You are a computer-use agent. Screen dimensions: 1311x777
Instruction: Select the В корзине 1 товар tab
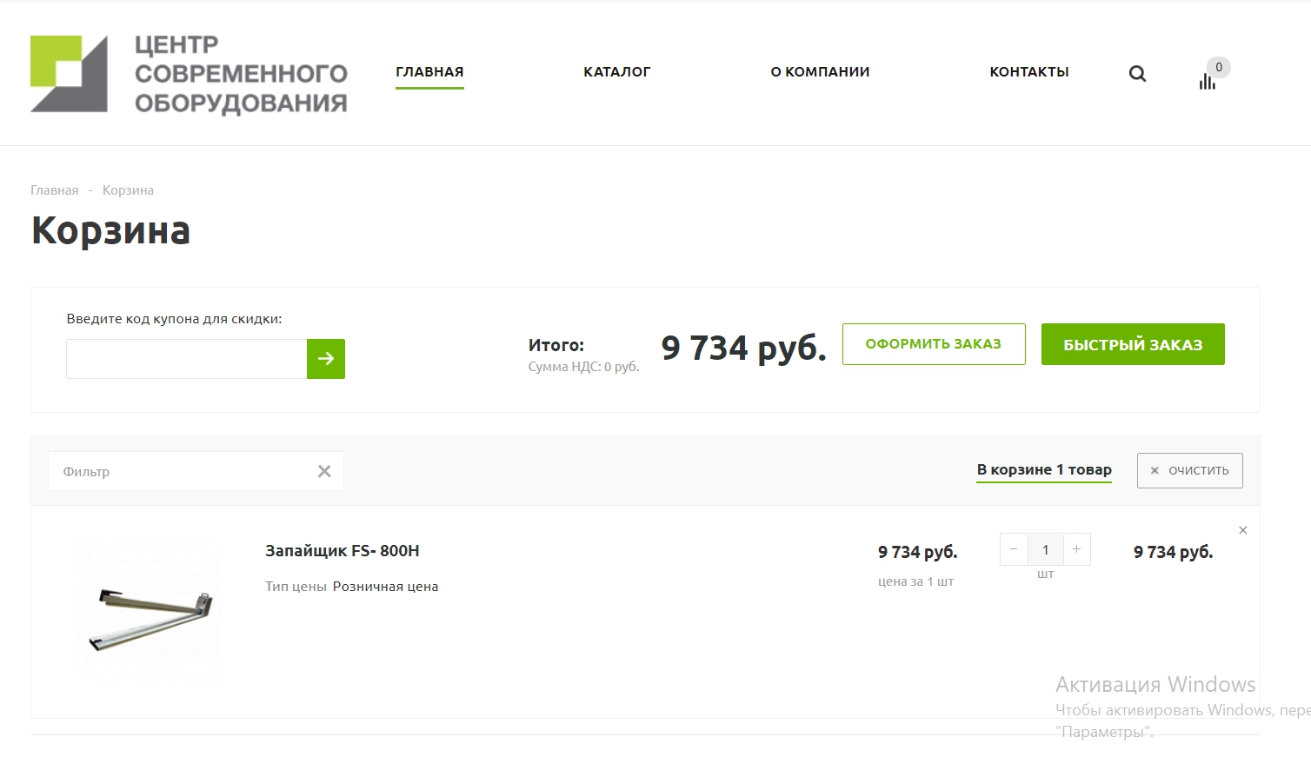coord(1044,469)
